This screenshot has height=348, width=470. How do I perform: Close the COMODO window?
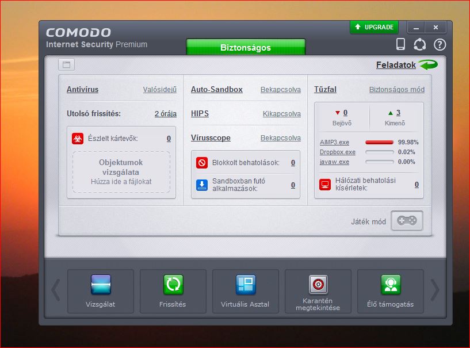pyautogui.click(x=435, y=28)
